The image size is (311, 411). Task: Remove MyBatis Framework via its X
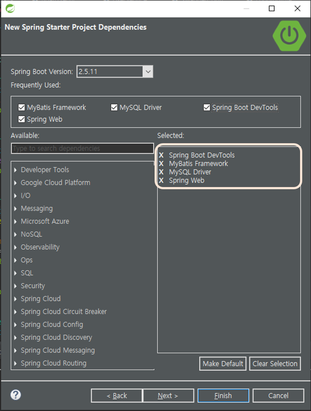(x=161, y=164)
